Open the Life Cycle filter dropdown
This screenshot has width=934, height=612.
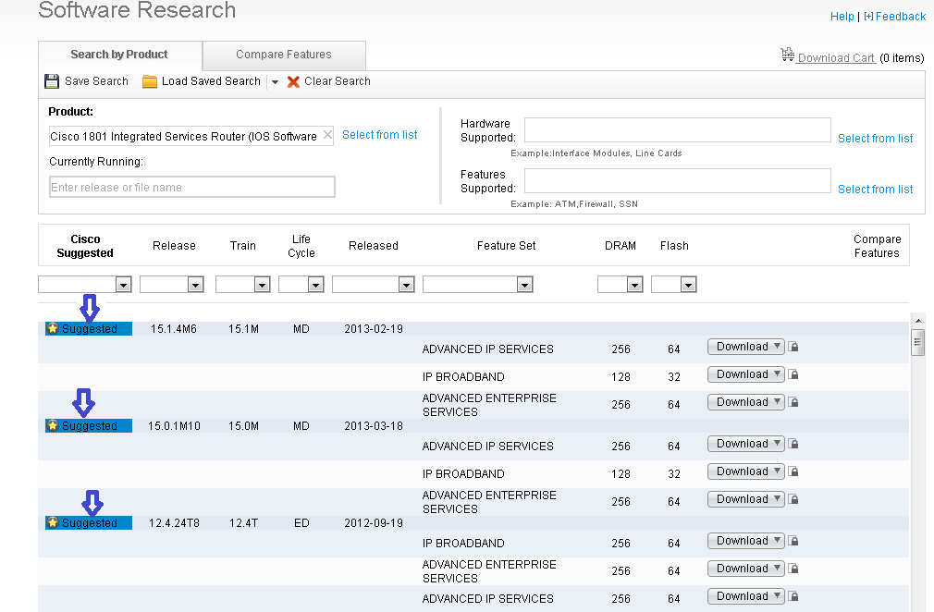[315, 285]
